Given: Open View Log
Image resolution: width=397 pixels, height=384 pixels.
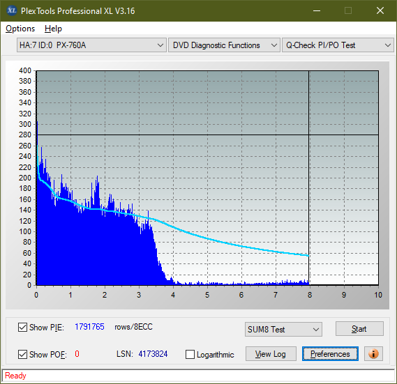Looking at the screenshot, I should coord(271,353).
